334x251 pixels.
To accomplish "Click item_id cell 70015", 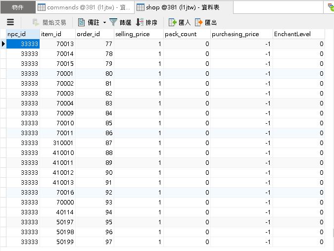I will (x=57, y=64).
